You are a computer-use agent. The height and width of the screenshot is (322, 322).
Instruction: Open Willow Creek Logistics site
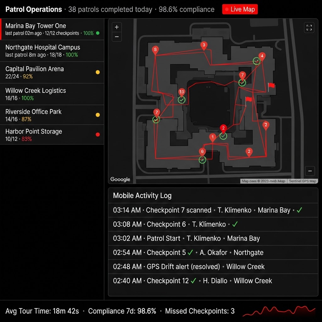52,94
